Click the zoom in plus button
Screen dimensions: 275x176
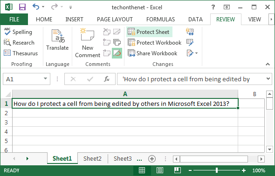point(244,170)
